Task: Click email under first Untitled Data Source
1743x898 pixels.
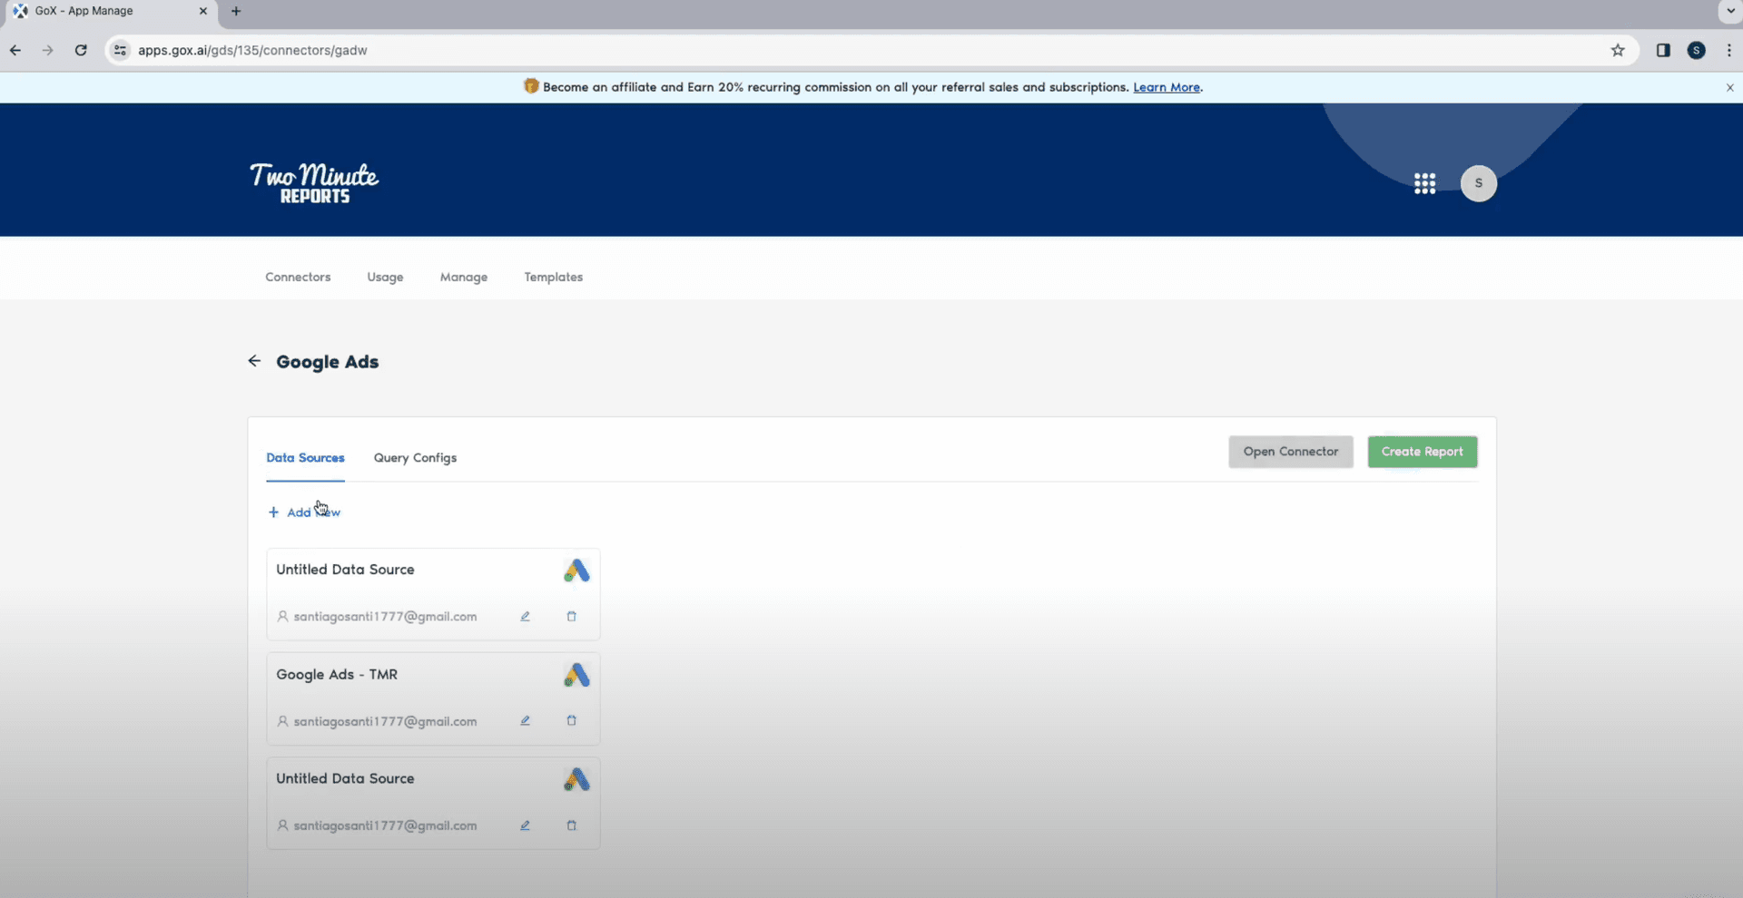Action: [385, 617]
